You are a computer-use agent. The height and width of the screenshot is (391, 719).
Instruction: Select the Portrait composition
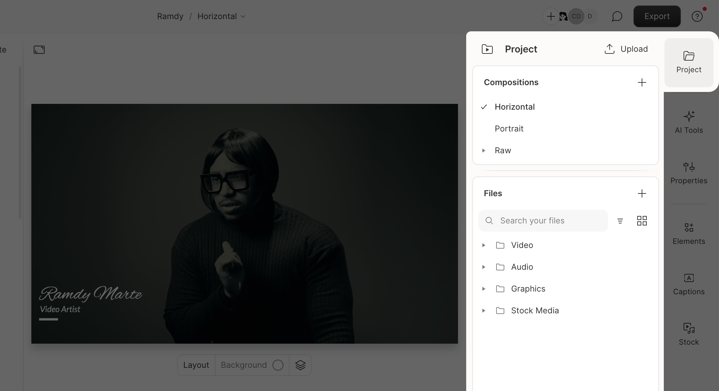509,129
